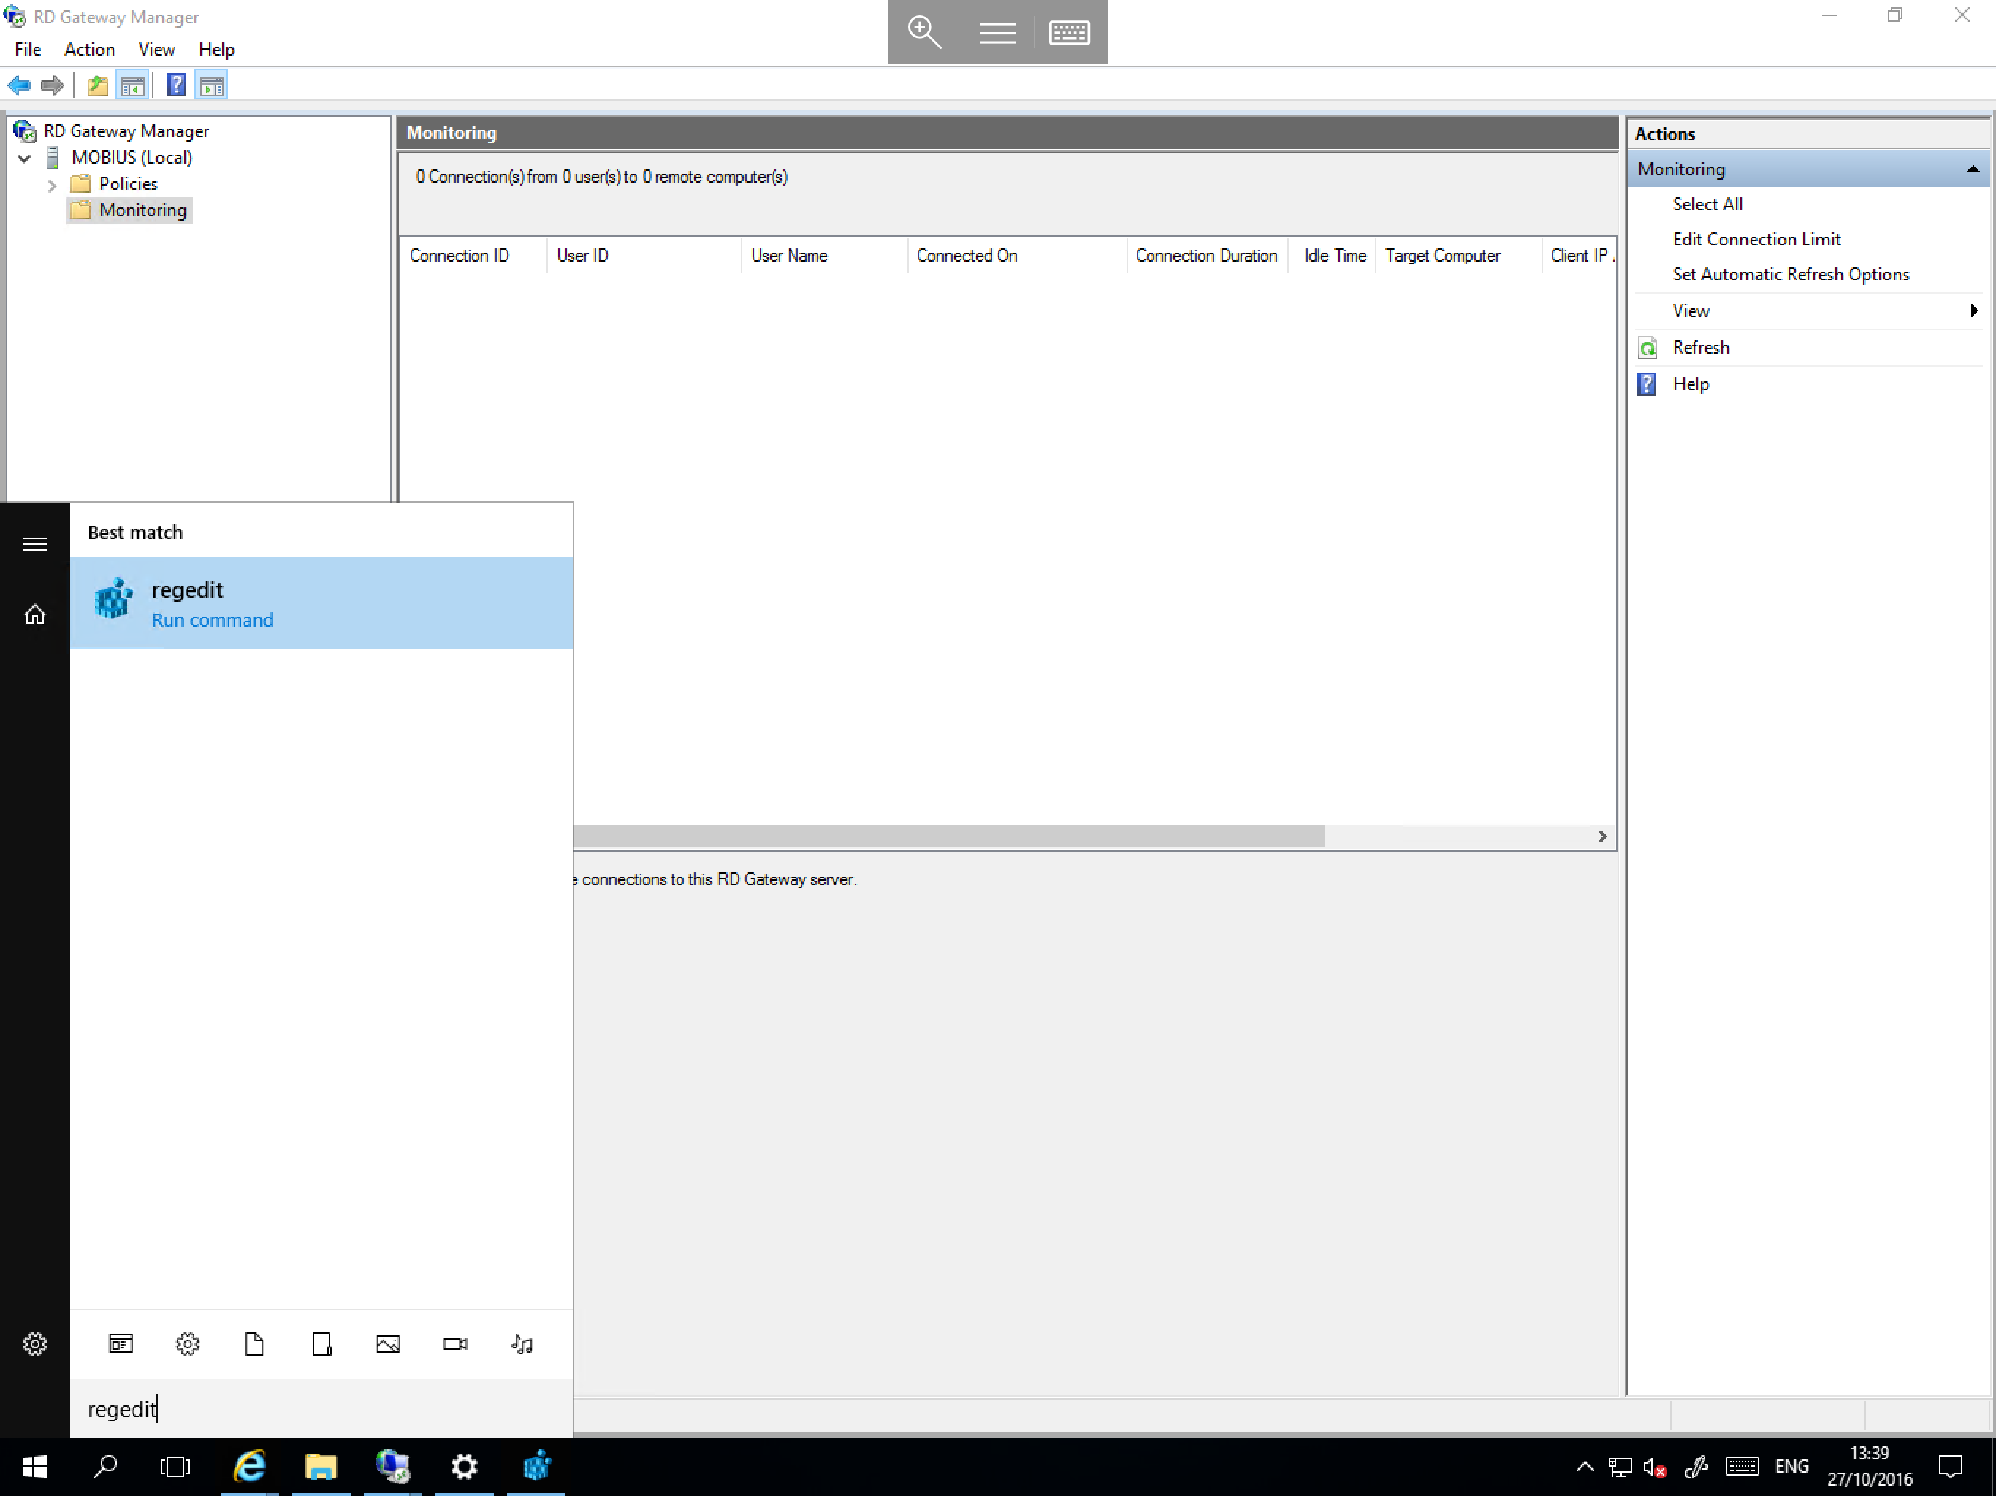
Task: Open the Help menu in menu bar
Action: [x=216, y=49]
